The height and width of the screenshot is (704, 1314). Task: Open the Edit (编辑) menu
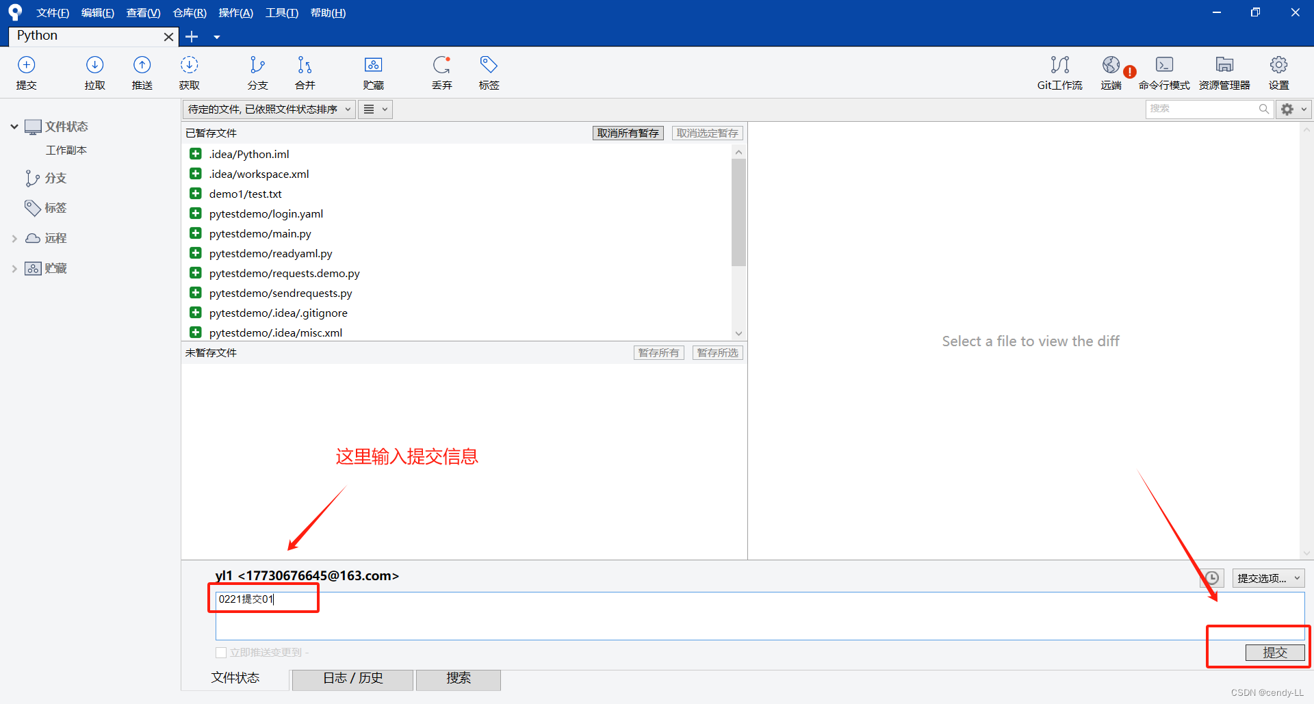click(98, 13)
